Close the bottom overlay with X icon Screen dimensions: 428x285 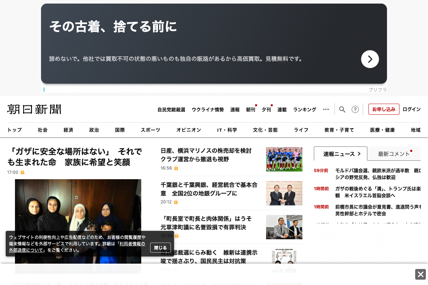coord(420,274)
